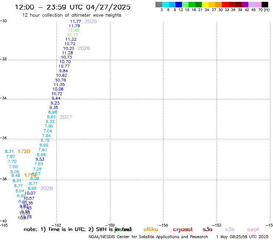Click the altika wave value 7.70

click(x=12, y=161)
